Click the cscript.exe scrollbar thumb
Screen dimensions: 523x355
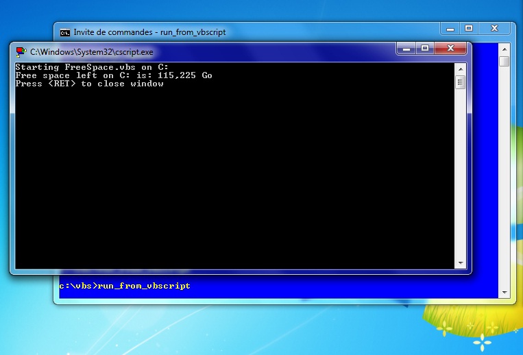[461, 82]
